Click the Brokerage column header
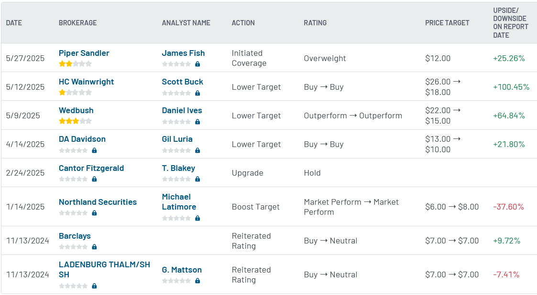537x295 pixels. point(77,23)
